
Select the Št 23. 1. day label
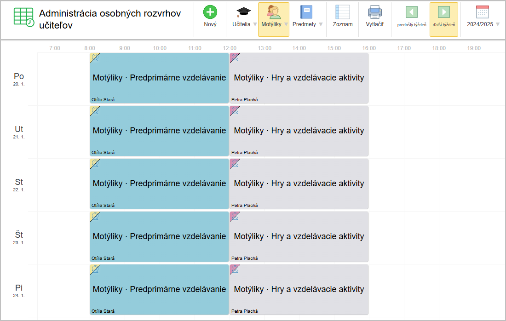tap(19, 237)
